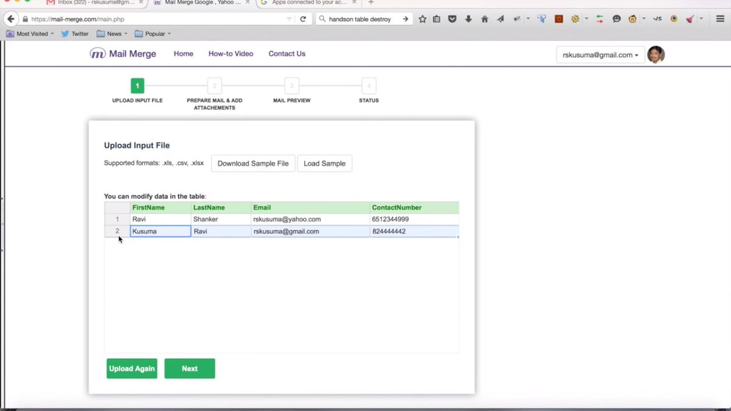Click the Mail Merge logo
The image size is (731, 411).
tap(122, 54)
